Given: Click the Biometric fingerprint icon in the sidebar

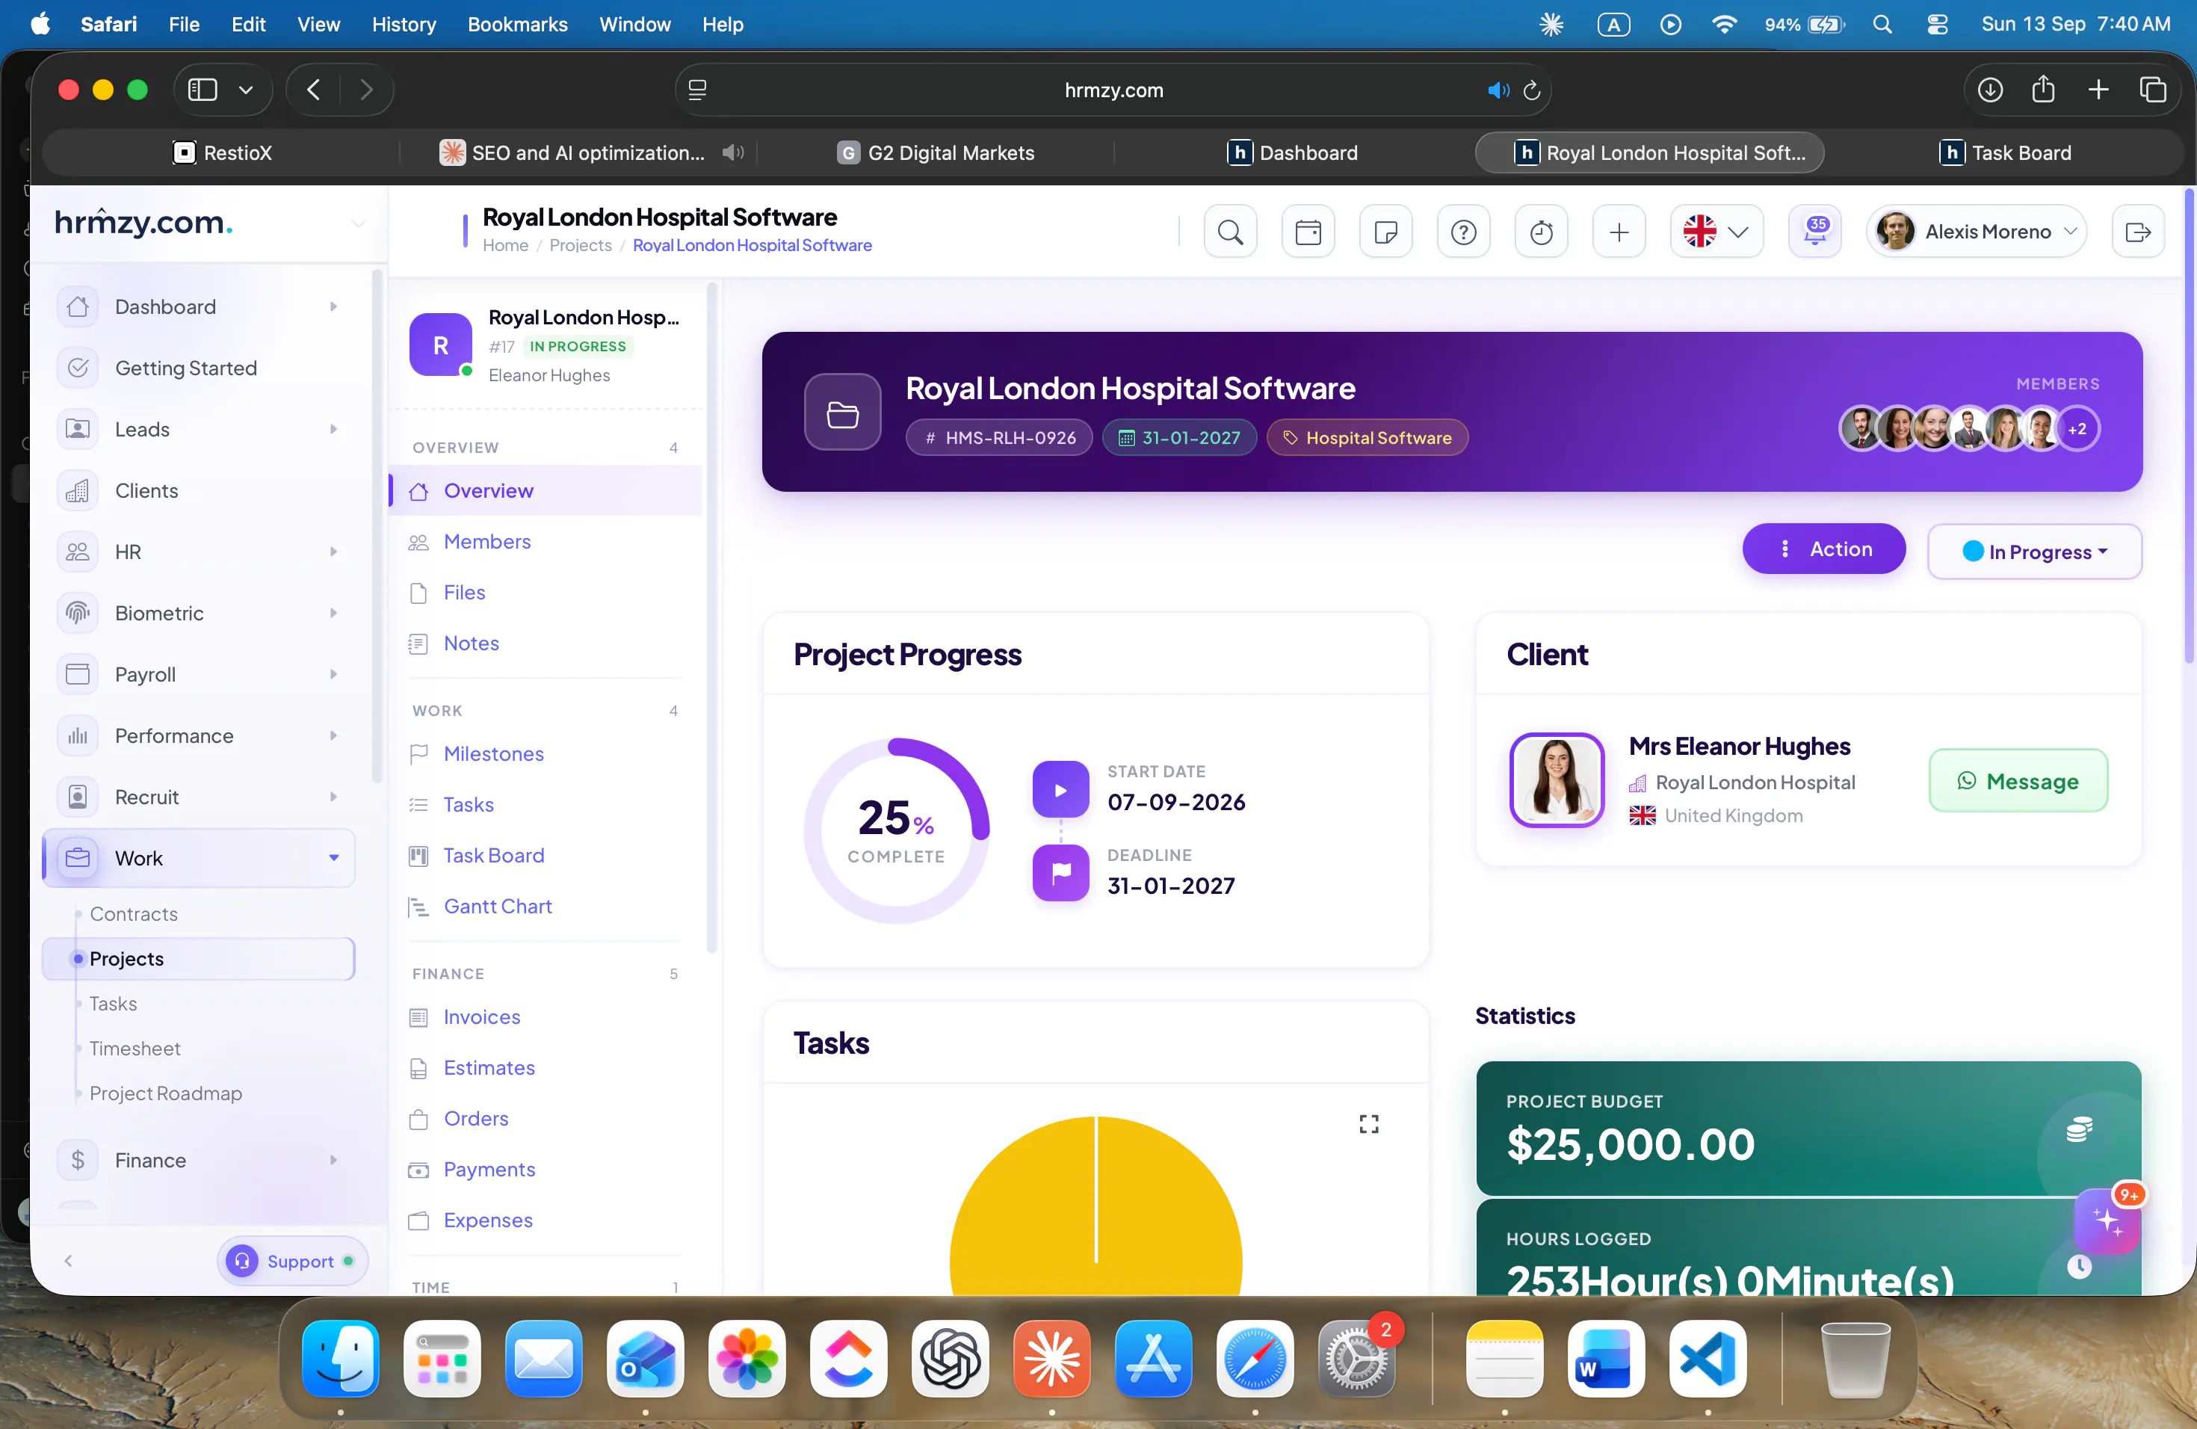Looking at the screenshot, I should point(78,613).
